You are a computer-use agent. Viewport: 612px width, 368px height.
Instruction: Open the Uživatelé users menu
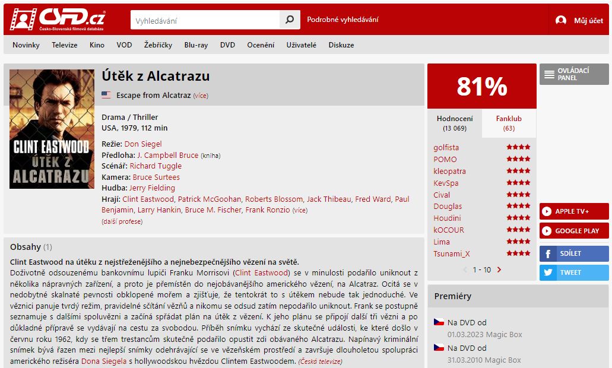[x=302, y=45]
